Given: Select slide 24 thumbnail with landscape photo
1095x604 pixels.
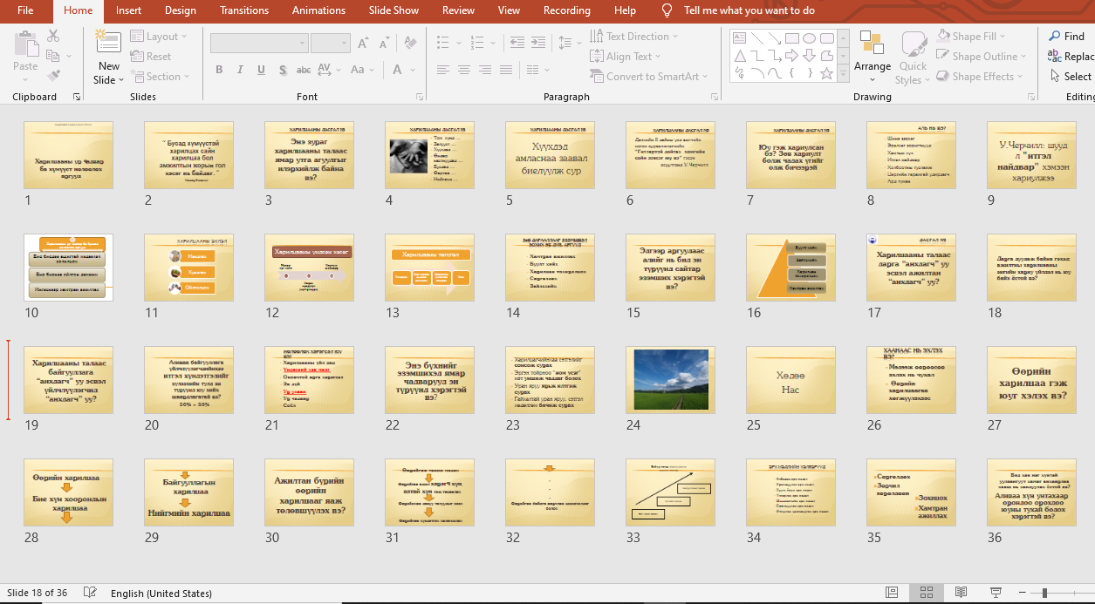Looking at the screenshot, I should pyautogui.click(x=670, y=379).
